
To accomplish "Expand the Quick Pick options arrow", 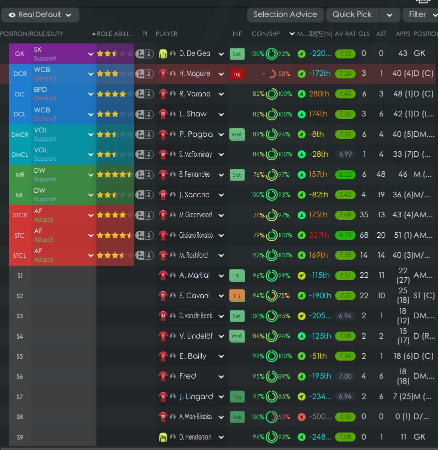I will (x=390, y=15).
